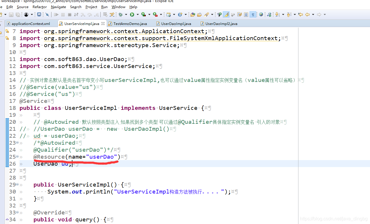
Task: Click the New Java Class icon
Action: tap(179, 15)
